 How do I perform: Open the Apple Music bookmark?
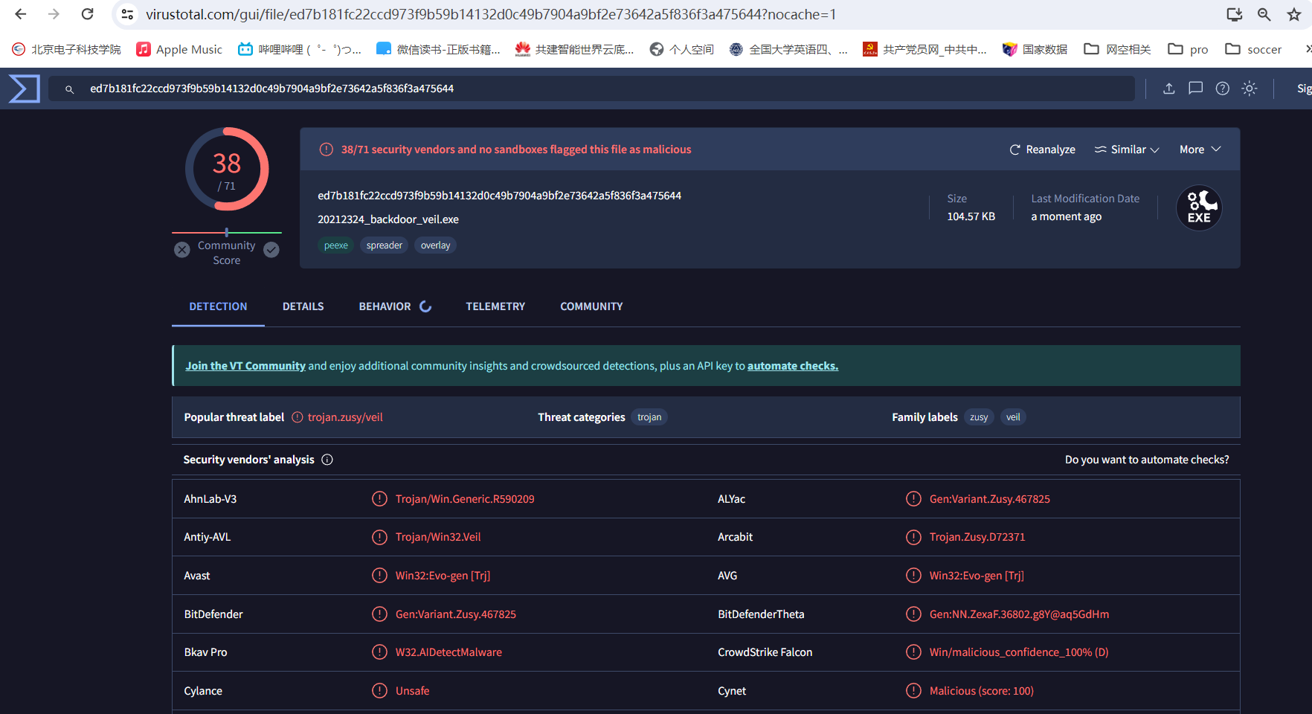(179, 49)
